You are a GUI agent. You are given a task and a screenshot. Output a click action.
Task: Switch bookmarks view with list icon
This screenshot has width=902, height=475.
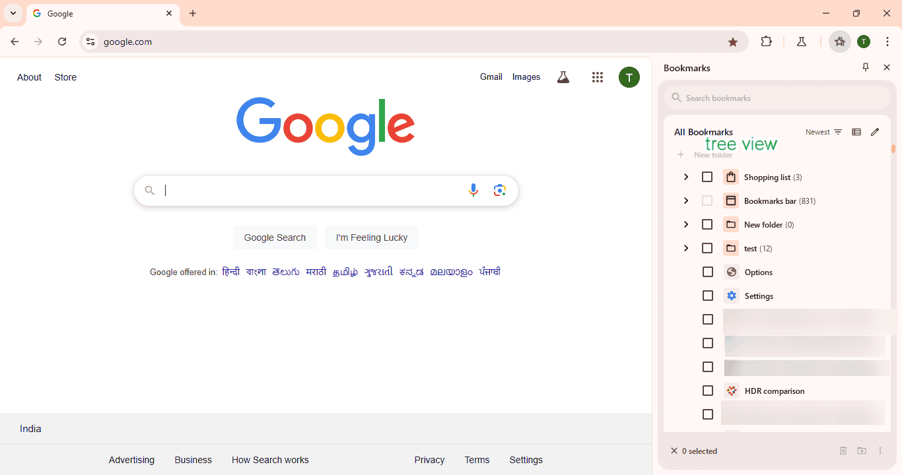[856, 132]
